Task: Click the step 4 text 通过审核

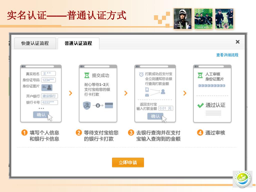Action: tap(215, 133)
